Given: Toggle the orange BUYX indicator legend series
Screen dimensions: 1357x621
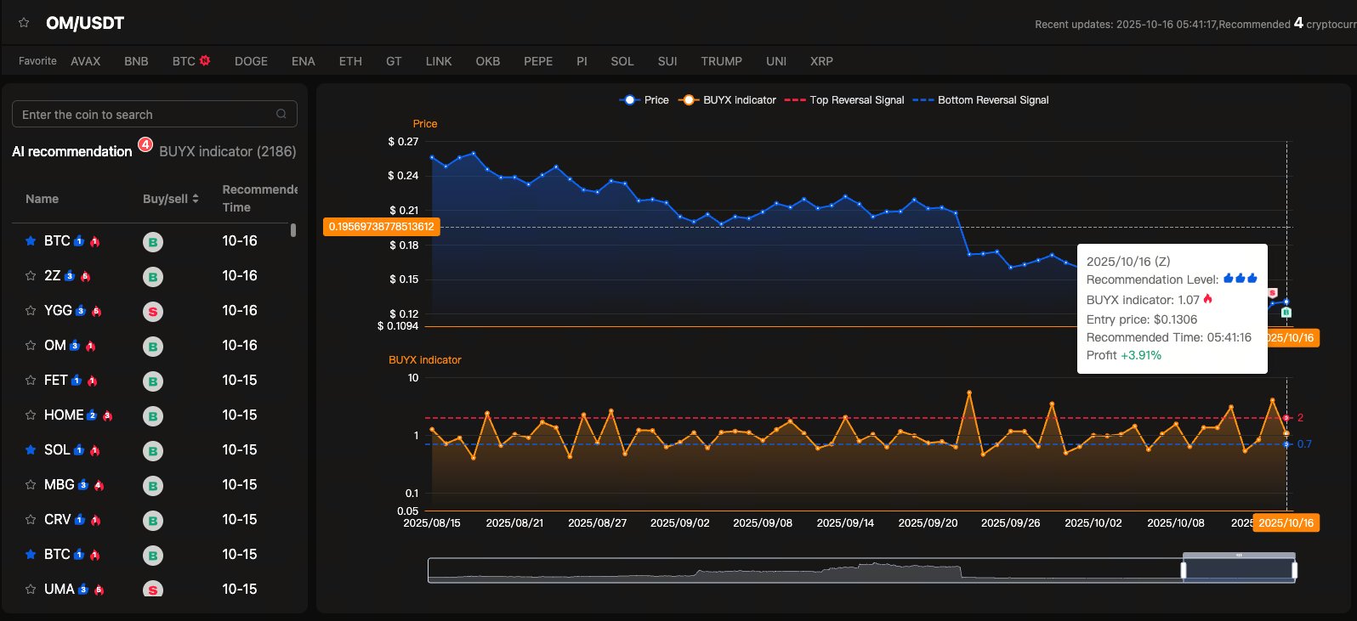Looking at the screenshot, I should pyautogui.click(x=728, y=100).
